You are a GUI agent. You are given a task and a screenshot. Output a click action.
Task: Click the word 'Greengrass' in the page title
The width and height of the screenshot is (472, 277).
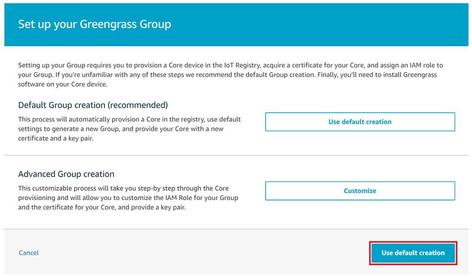point(103,24)
